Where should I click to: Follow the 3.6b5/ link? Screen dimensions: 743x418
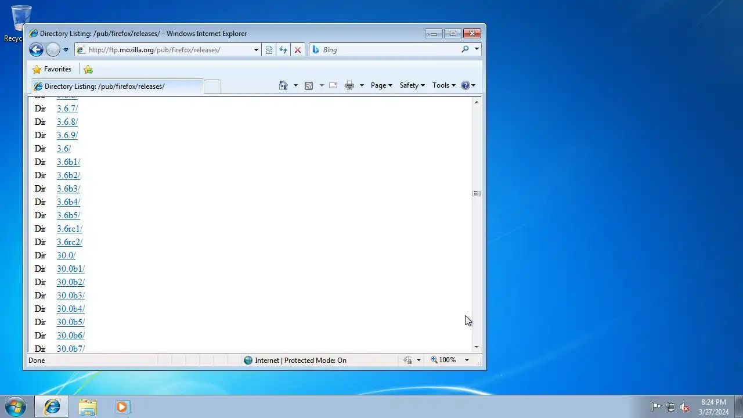point(68,215)
